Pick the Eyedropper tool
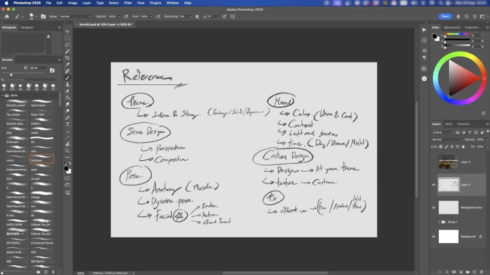 click(x=67, y=65)
